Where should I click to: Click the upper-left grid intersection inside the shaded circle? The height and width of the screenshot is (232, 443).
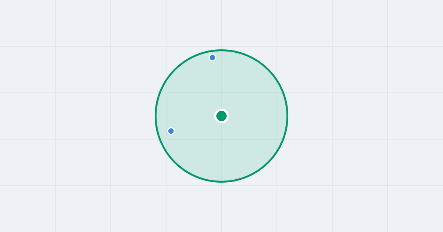pyautogui.click(x=166, y=93)
